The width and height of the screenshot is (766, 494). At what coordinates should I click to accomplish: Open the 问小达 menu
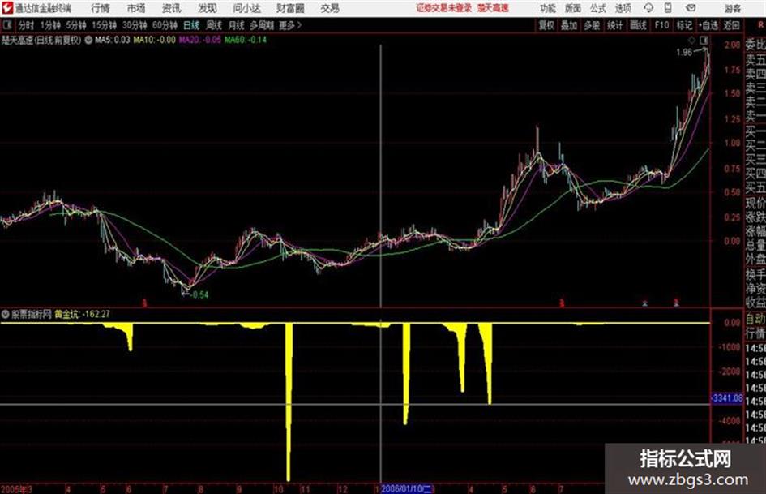tap(246, 8)
